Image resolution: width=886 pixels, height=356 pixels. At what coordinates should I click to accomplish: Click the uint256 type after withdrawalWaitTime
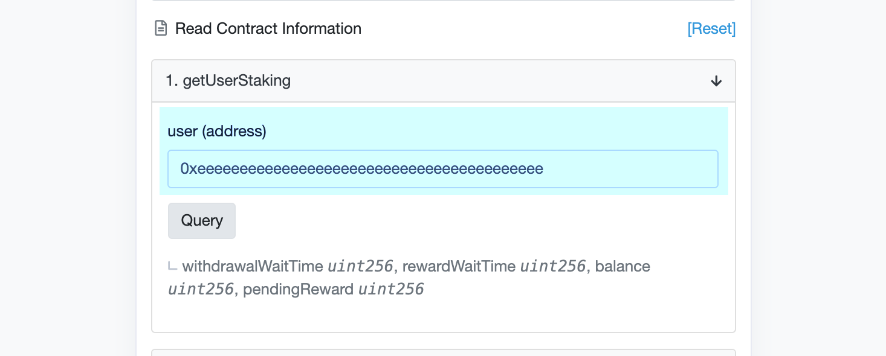coord(361,266)
